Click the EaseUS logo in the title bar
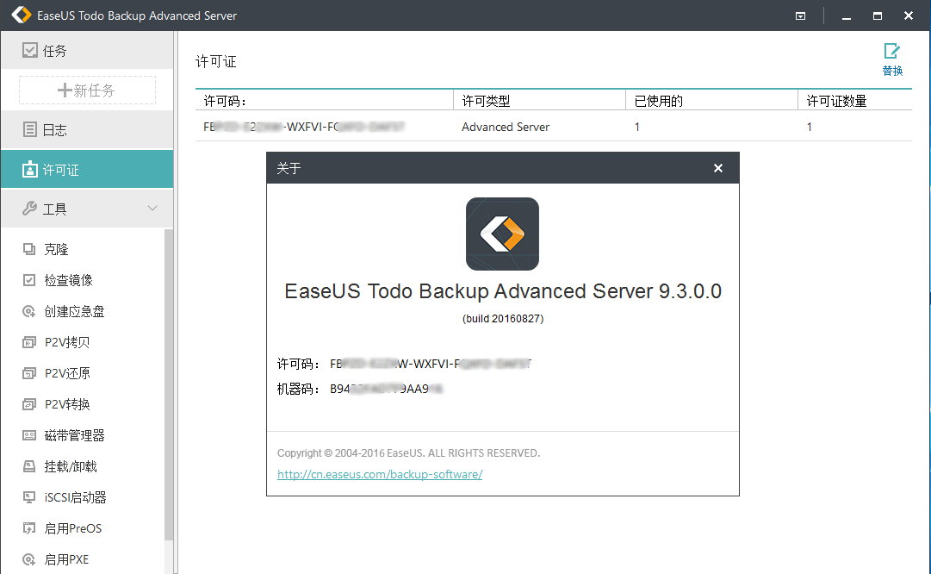Screen dimensions: 931x574 [x=22, y=15]
